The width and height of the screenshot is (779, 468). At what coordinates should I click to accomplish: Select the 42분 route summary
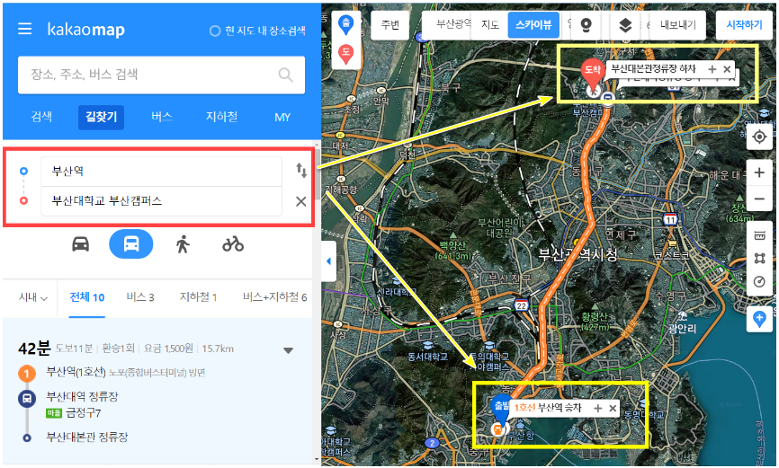(x=126, y=349)
